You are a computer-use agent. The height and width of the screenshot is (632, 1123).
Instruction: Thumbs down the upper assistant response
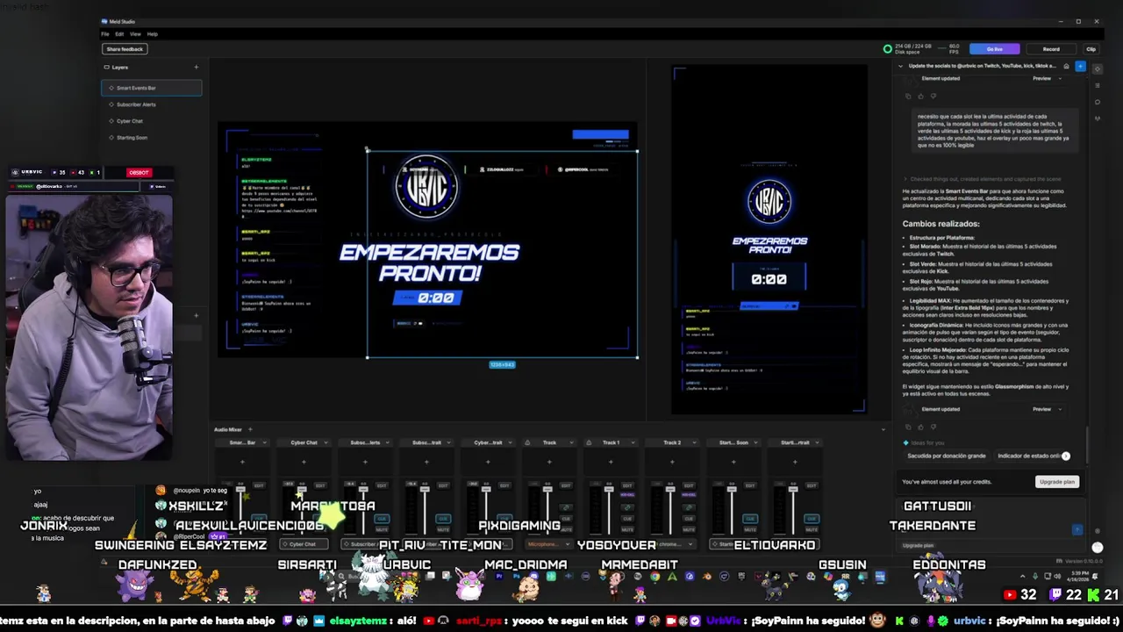pyautogui.click(x=933, y=96)
